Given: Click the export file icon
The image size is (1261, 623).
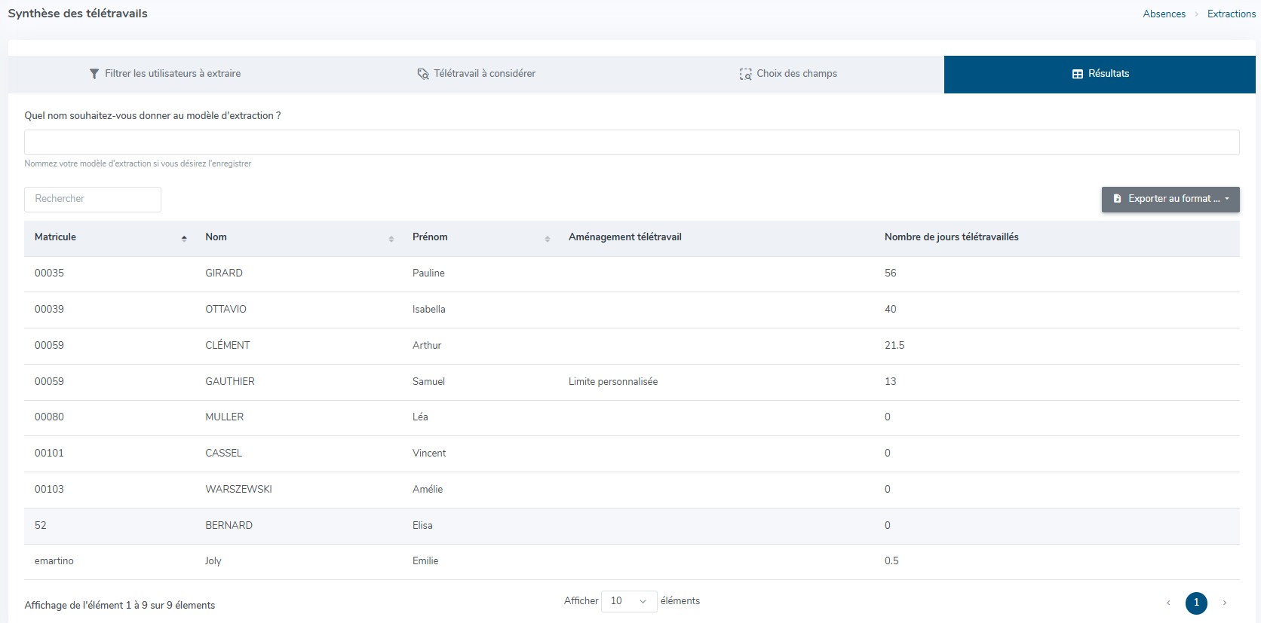Looking at the screenshot, I should click(x=1118, y=199).
